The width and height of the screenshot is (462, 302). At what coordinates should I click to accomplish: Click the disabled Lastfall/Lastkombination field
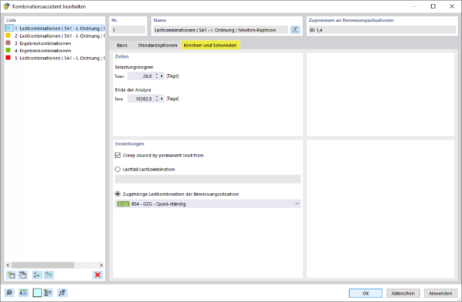[208, 179]
